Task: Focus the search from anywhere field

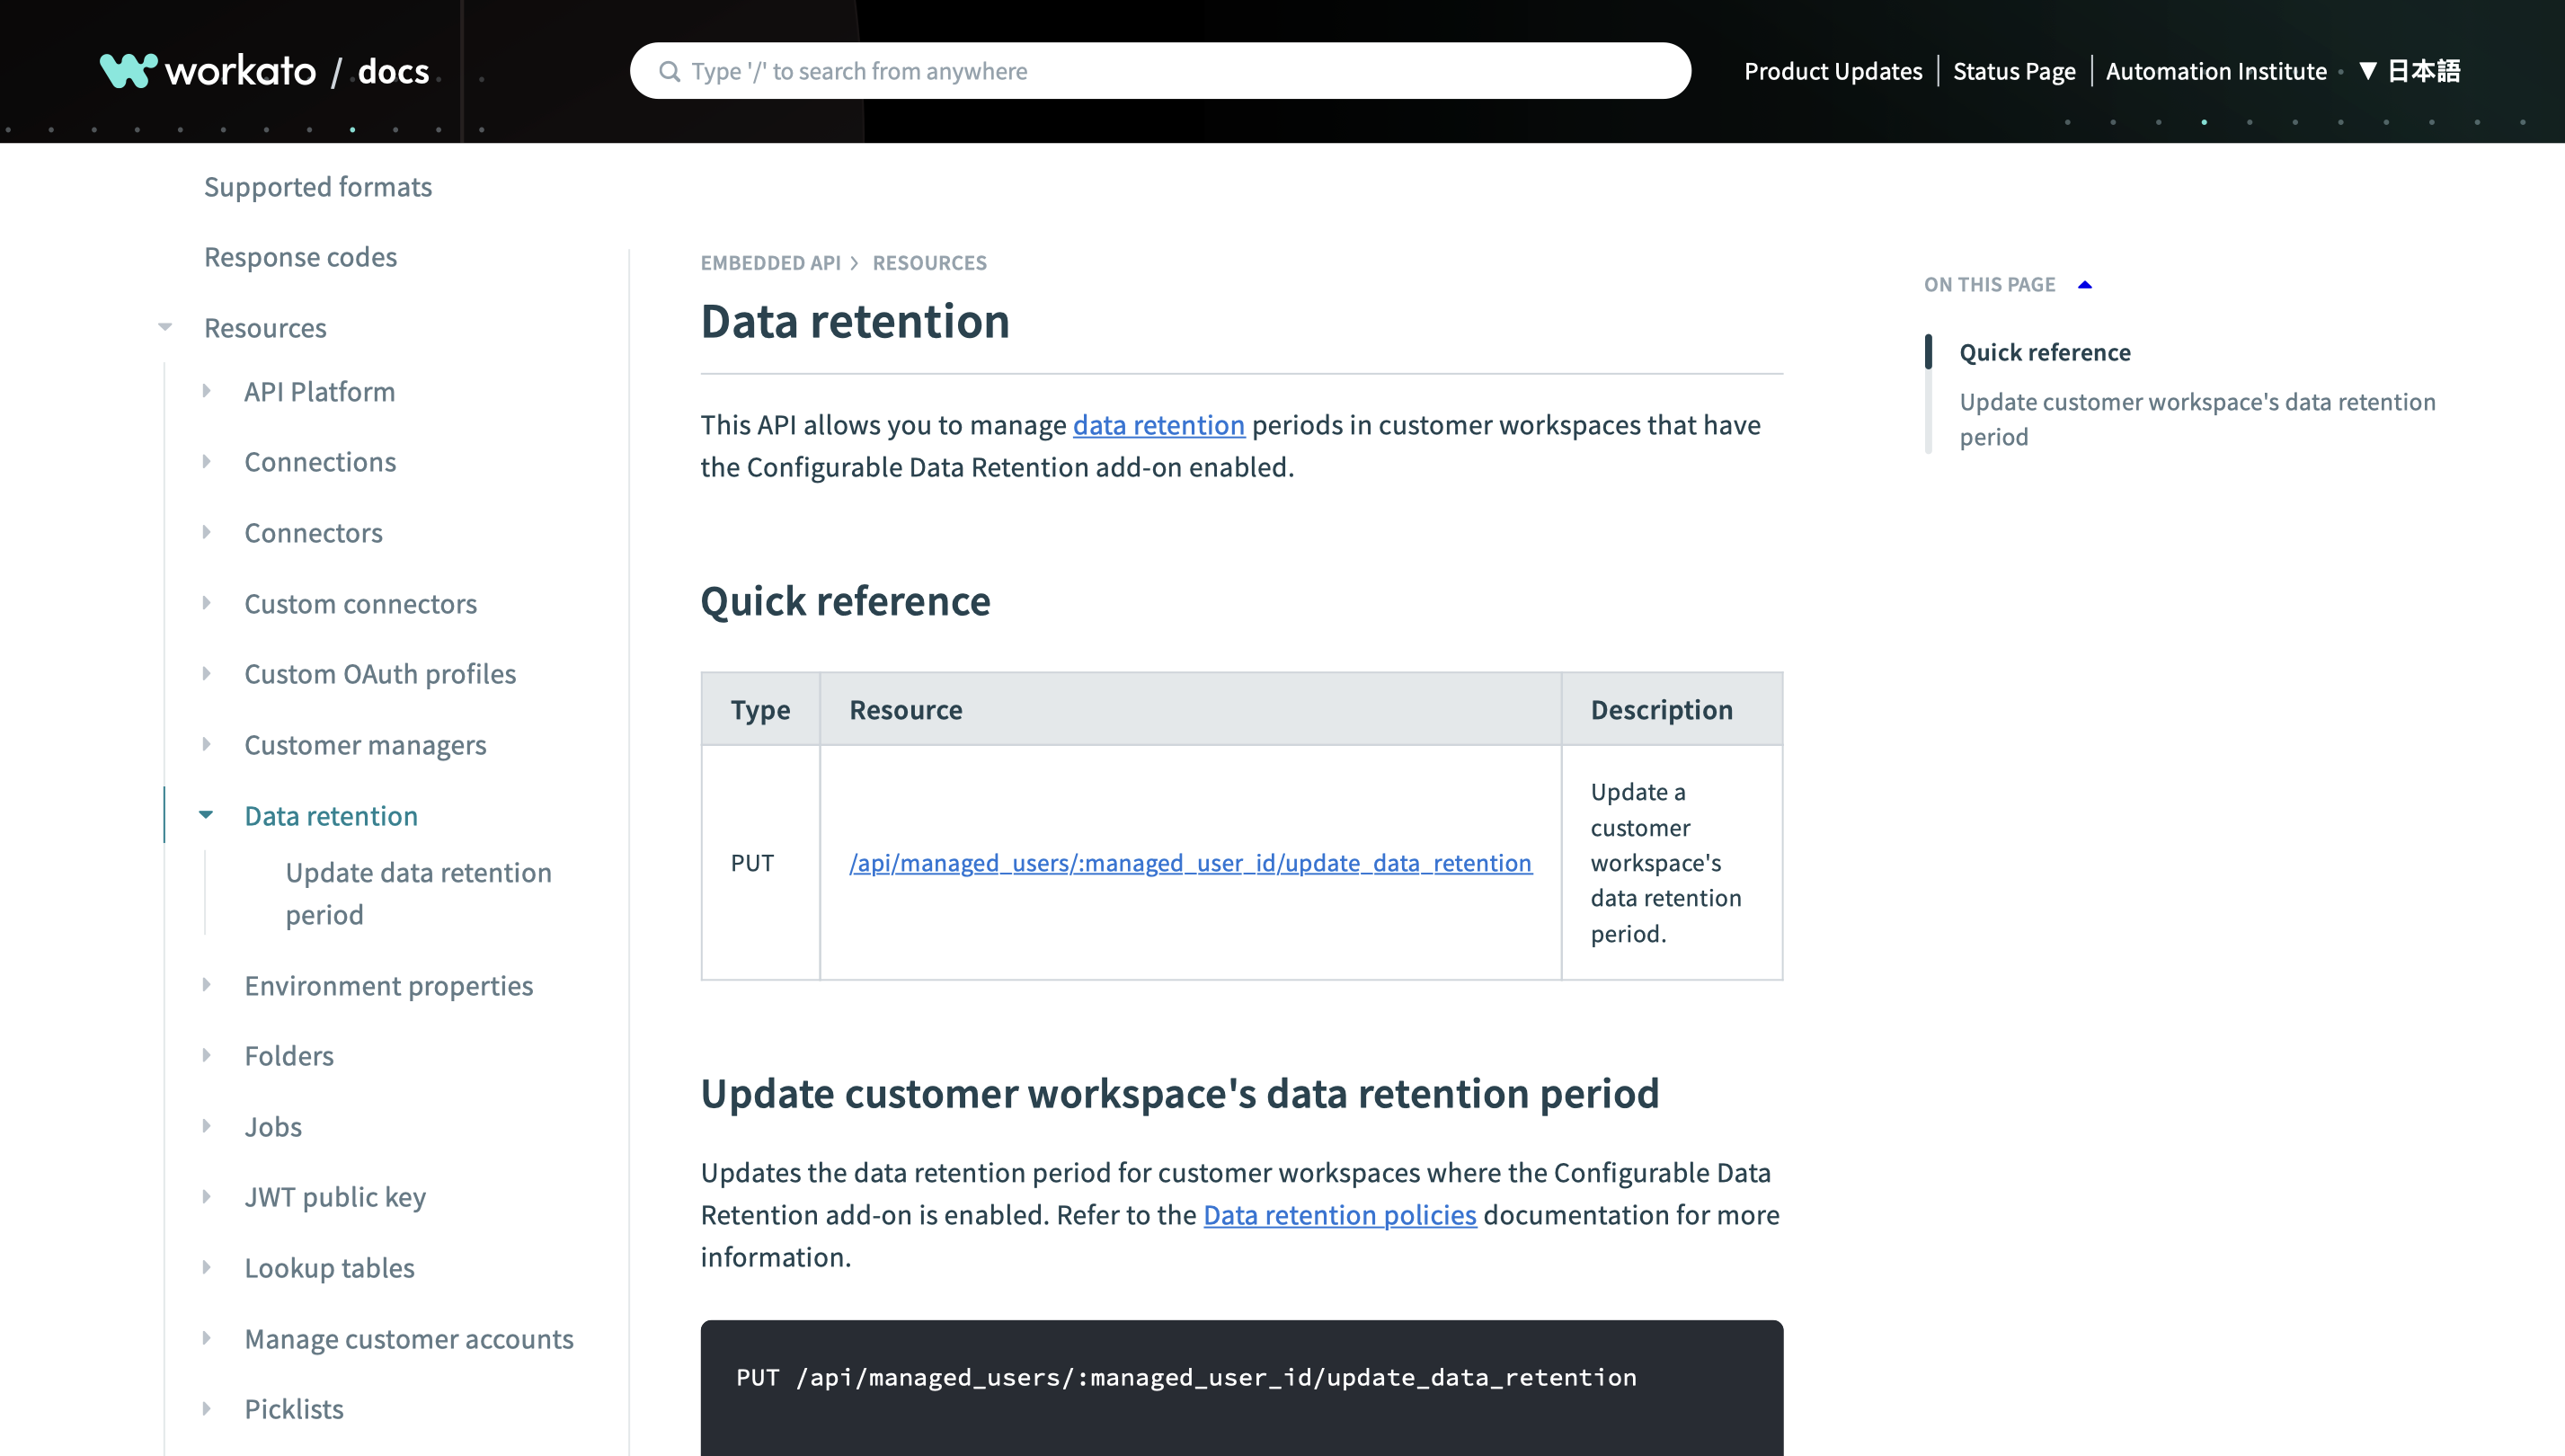Action: (1160, 71)
